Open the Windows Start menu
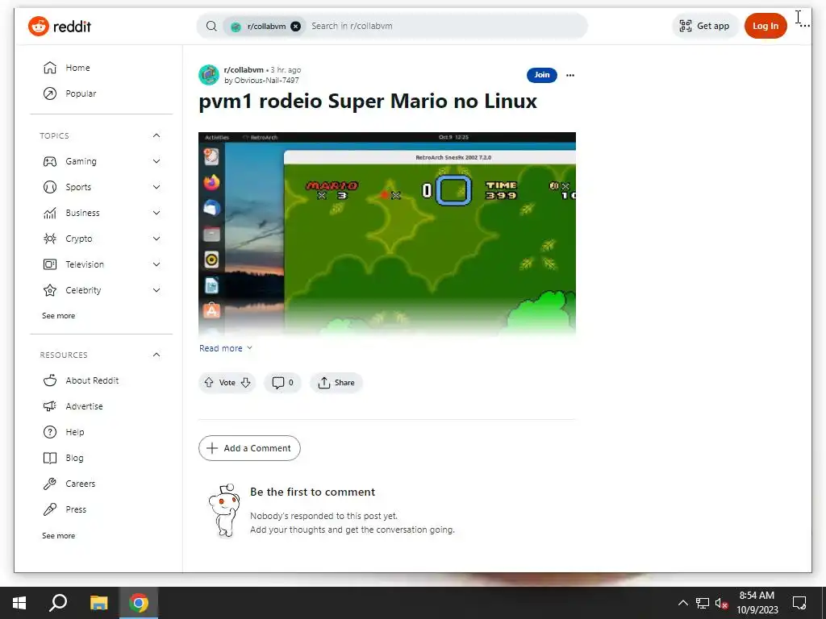826x619 pixels. 19,603
